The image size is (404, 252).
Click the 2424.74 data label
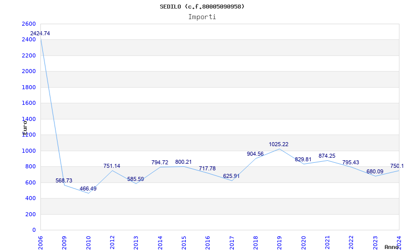(x=40, y=33)
